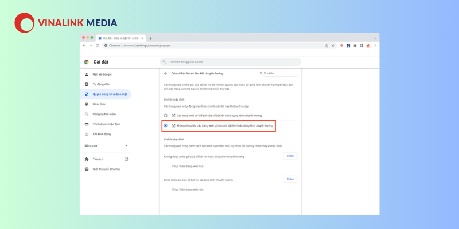This screenshot has width=459, height=229.
Task: Focus the Tìm kiếm trong phần cài đặt box
Action: pos(231,62)
